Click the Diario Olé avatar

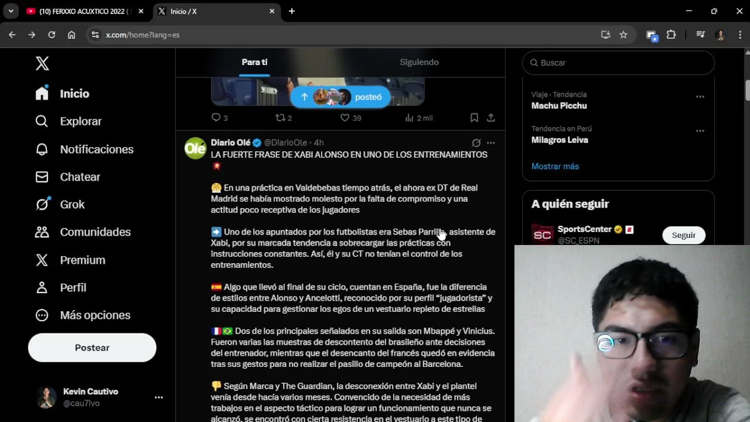pos(196,148)
